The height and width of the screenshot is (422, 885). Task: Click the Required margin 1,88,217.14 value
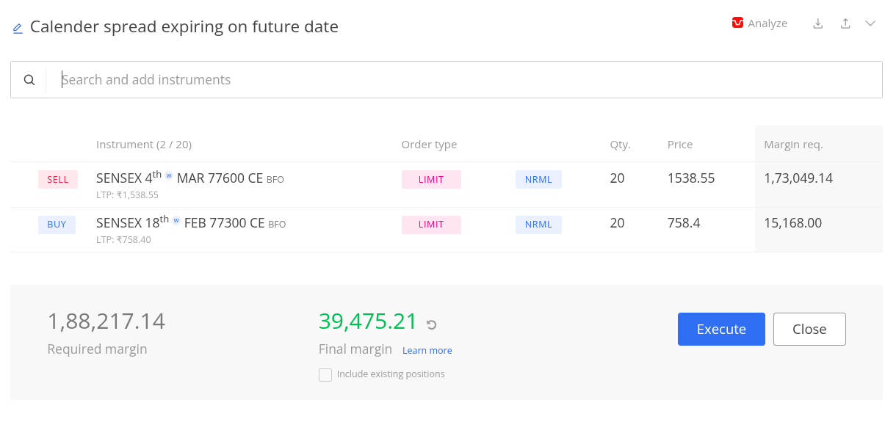(106, 321)
